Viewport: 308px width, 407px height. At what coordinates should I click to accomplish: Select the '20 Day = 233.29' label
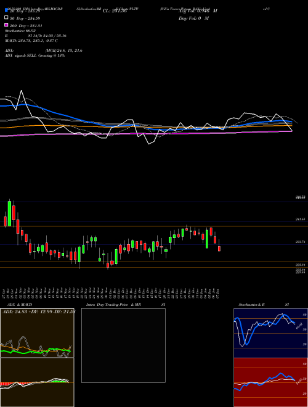(26, 11)
